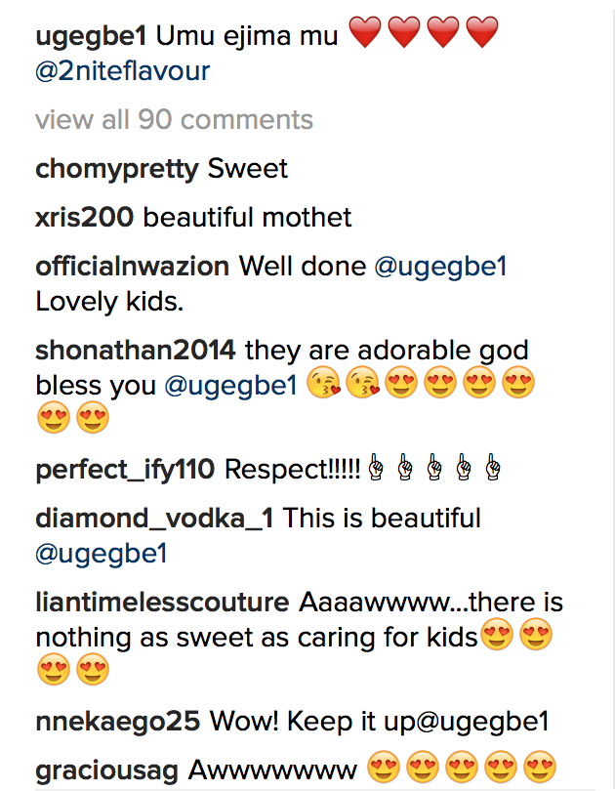Click first pointing hand emoji after Respect

click(x=376, y=470)
